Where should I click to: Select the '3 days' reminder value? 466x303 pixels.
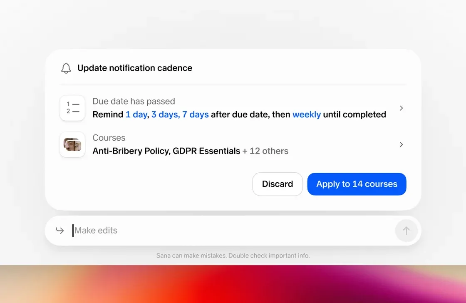pos(164,114)
